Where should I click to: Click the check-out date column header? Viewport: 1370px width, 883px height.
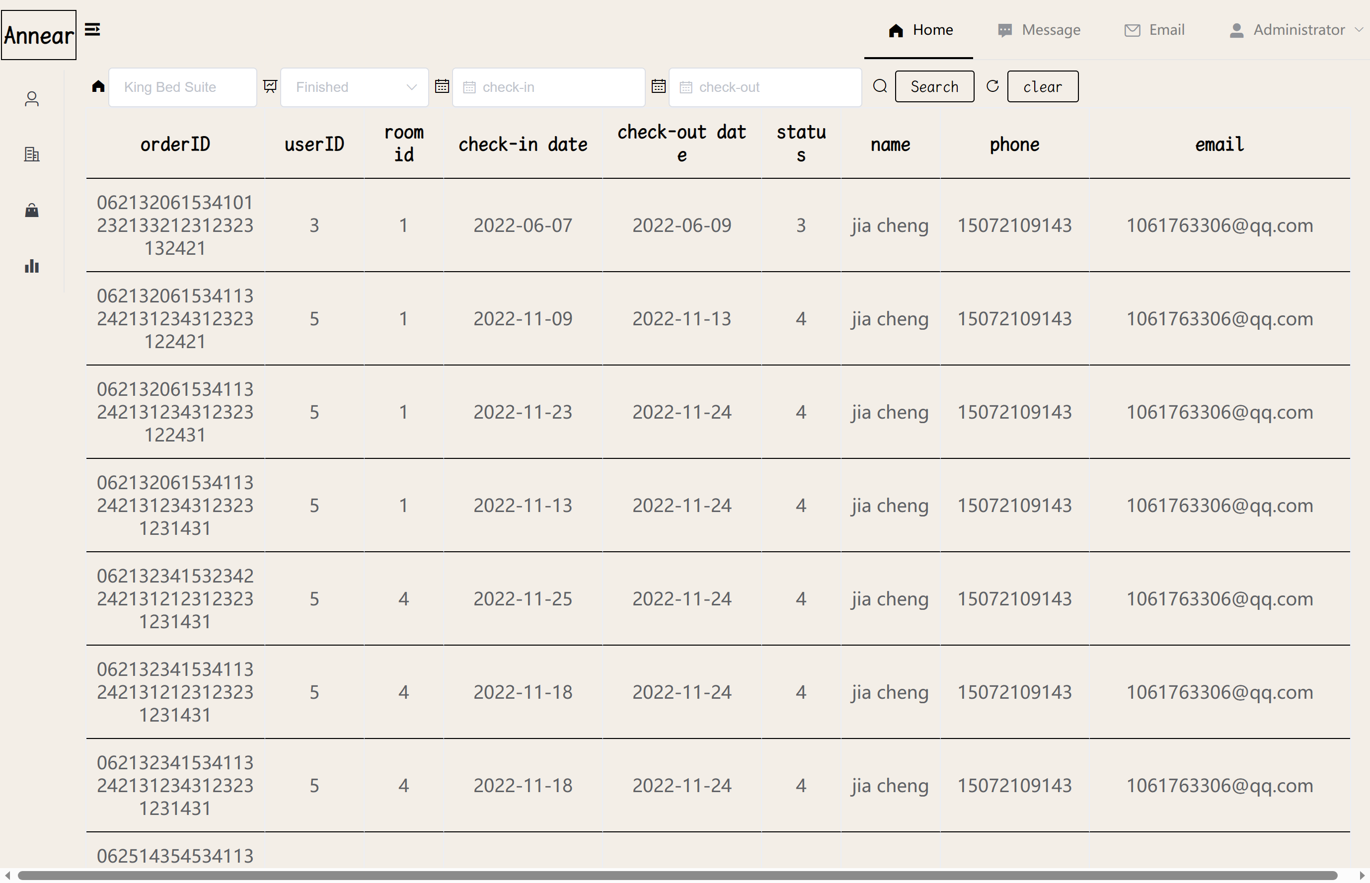tap(681, 144)
